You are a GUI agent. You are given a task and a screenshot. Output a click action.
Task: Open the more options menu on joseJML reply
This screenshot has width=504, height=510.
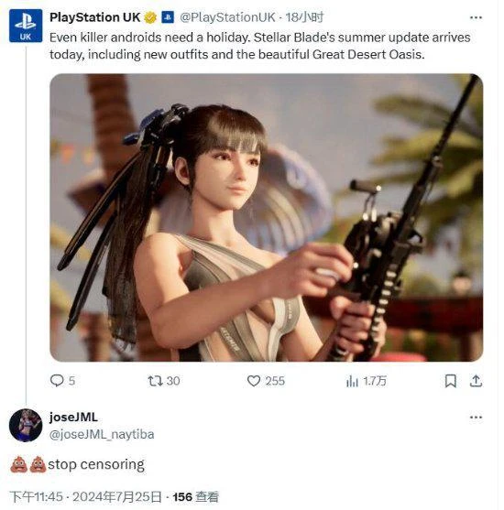coord(476,418)
